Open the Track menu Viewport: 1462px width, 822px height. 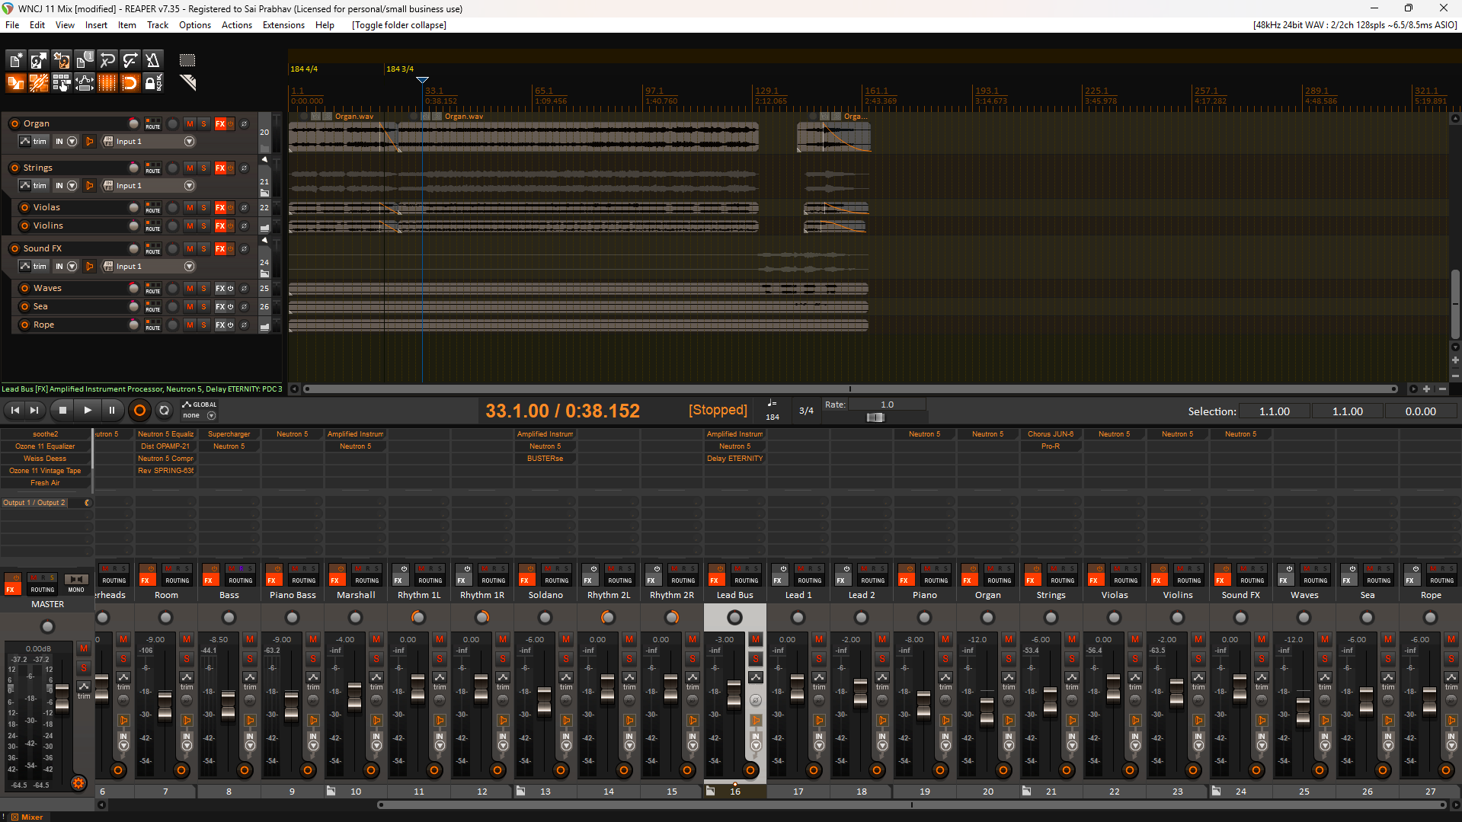point(158,25)
